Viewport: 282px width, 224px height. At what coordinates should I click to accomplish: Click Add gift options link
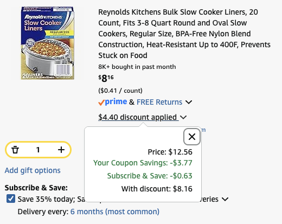point(33,170)
